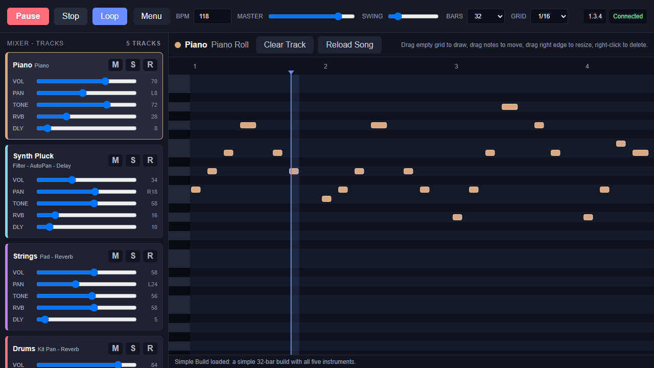654x368 pixels.
Task: Adjust Synth Pluck DLY slider
Action: click(86, 227)
